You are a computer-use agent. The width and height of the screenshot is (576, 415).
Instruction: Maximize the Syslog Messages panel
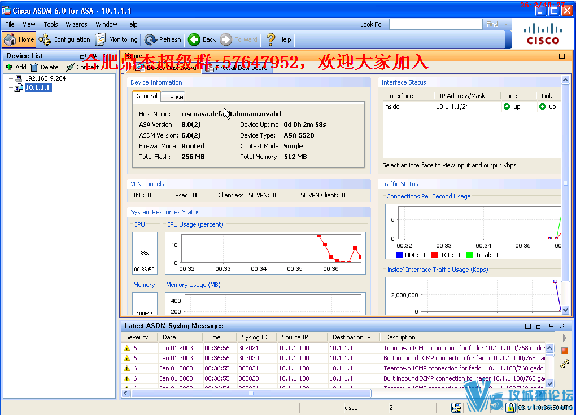(x=528, y=326)
